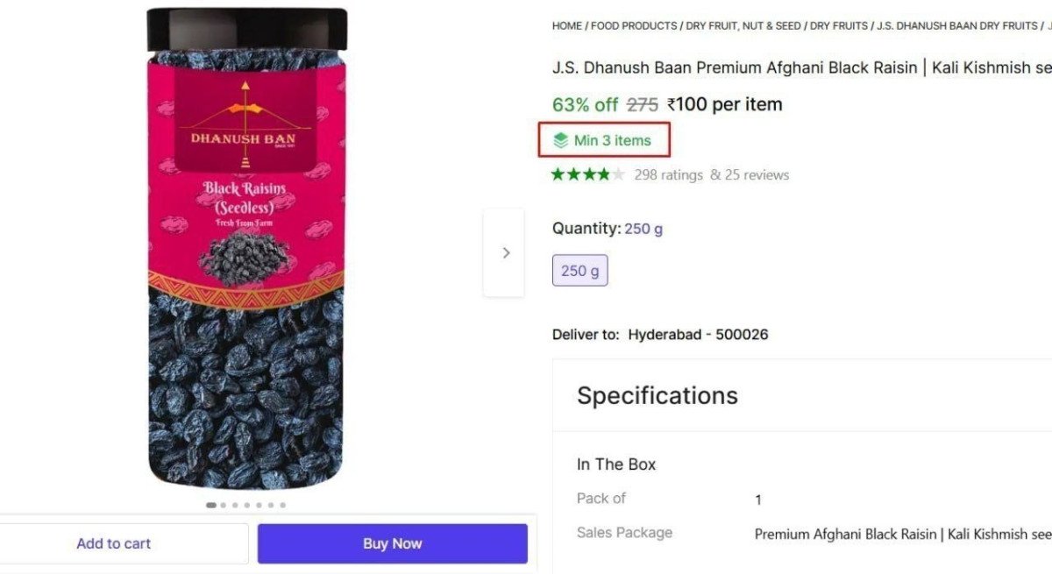Open the 25 reviews link
The image size is (1052, 574).
click(757, 174)
